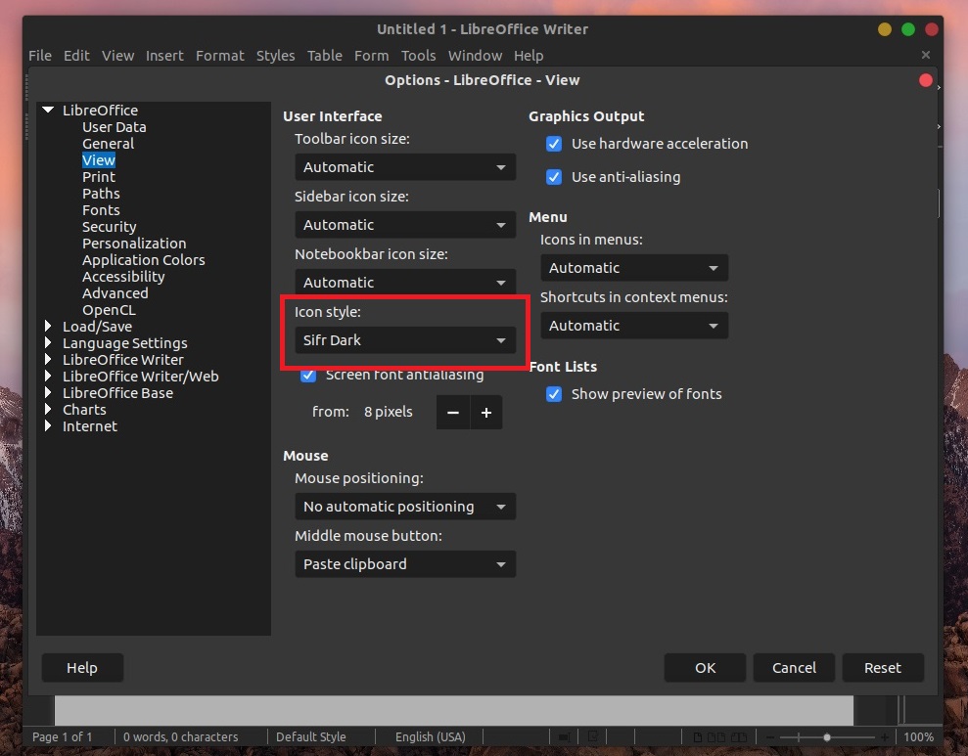This screenshot has height=756, width=968.
Task: Activate multi-page view layout
Action: pos(716,736)
